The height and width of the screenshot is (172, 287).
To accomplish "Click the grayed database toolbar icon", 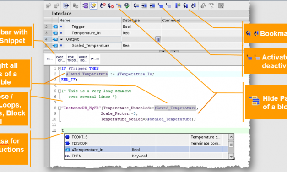I will pos(76,6).
